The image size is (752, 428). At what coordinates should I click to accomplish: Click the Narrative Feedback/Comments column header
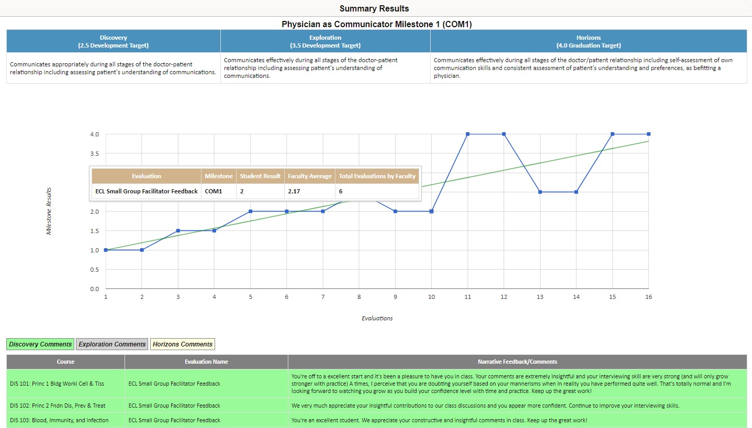click(x=517, y=362)
